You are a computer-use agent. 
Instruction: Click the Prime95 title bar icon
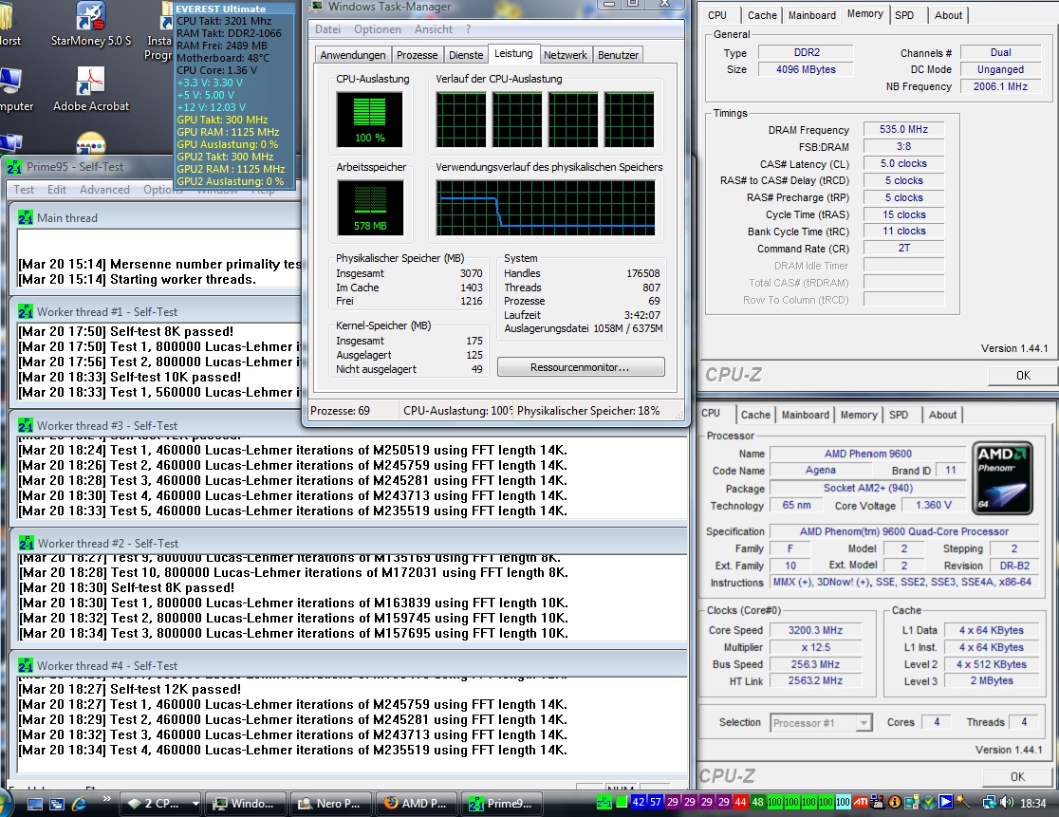pos(14,167)
